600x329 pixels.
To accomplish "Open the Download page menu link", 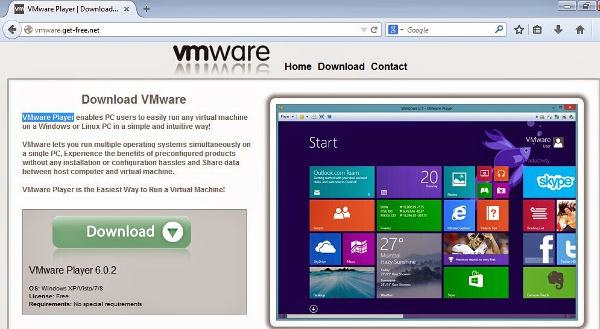I will [x=341, y=66].
